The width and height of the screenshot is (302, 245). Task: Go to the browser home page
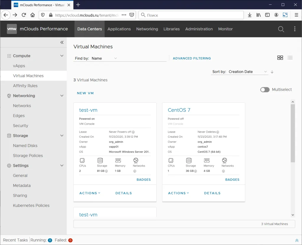(x=32, y=15)
